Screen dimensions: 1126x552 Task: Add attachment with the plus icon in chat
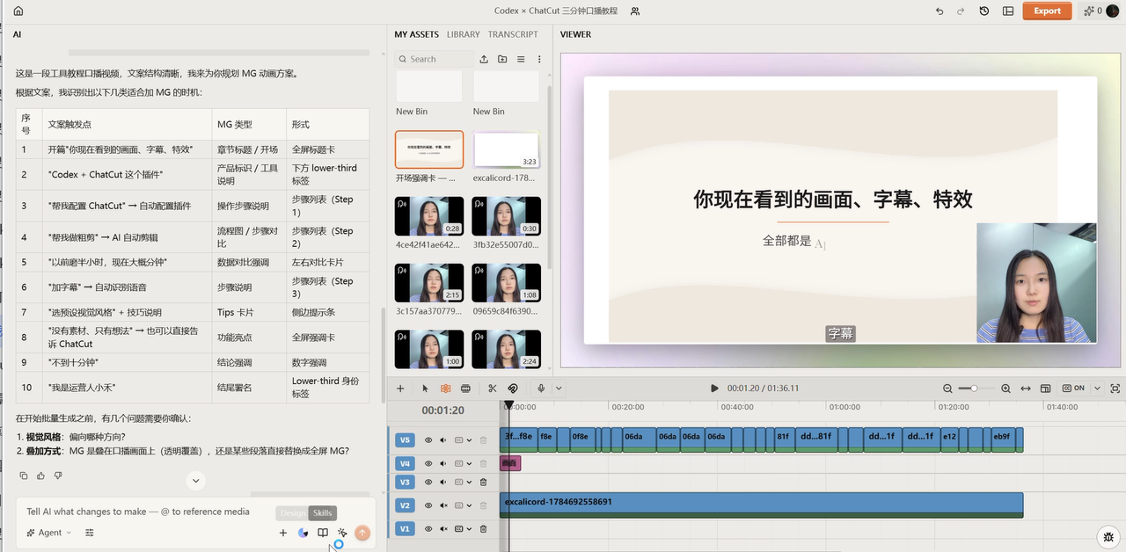283,533
